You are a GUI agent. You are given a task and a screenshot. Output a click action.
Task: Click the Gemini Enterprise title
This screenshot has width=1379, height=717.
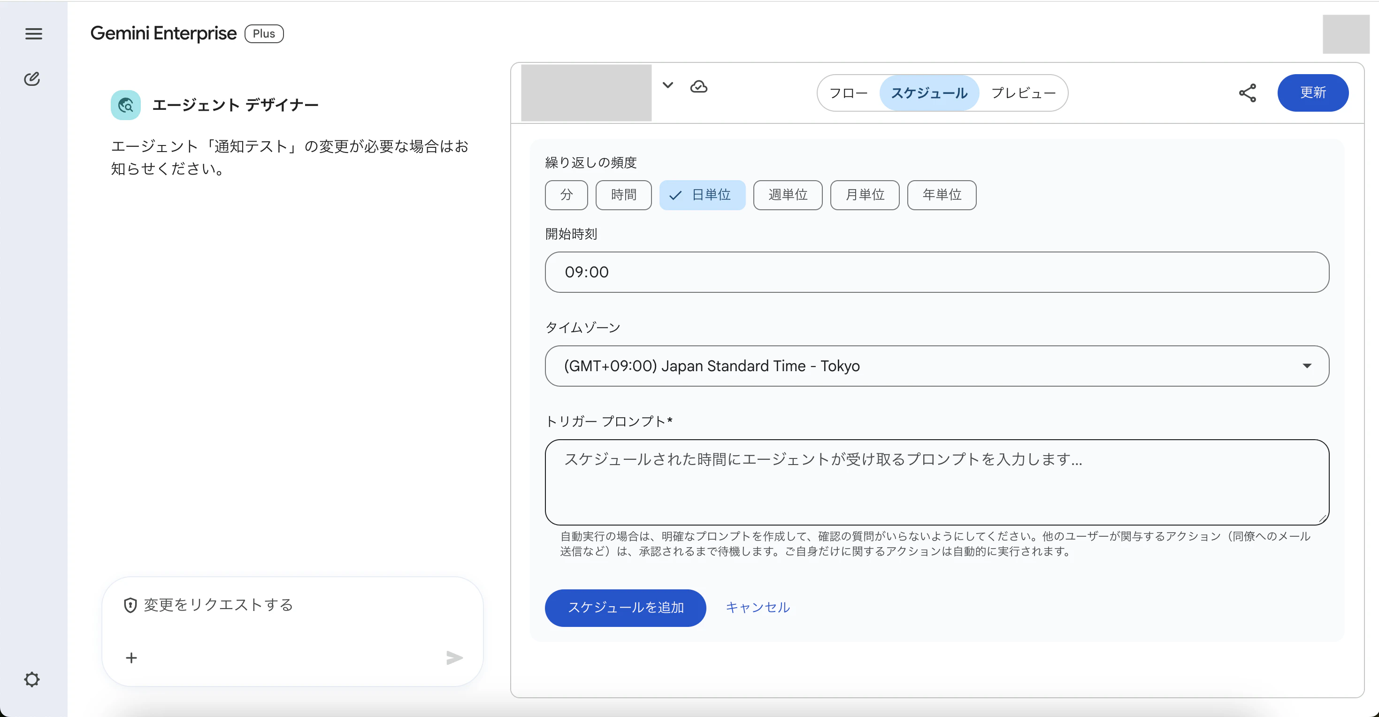pyautogui.click(x=163, y=34)
